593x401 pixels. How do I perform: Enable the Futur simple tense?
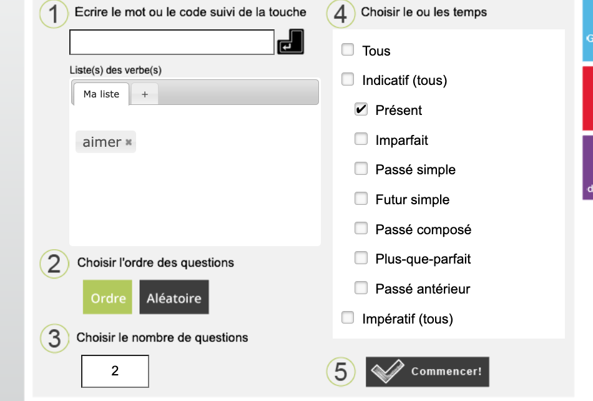[x=361, y=199]
